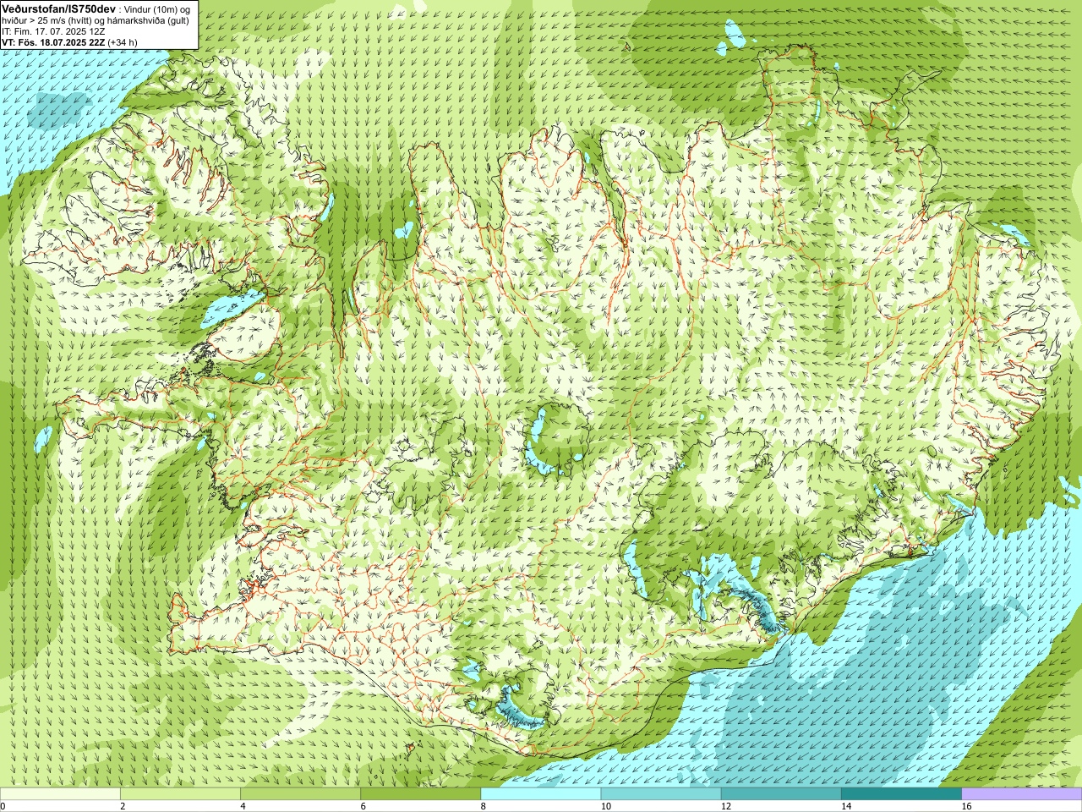The image size is (1082, 812).
Task: Select the 4–6 m/s medium green scale swatch
Action: 300,793
